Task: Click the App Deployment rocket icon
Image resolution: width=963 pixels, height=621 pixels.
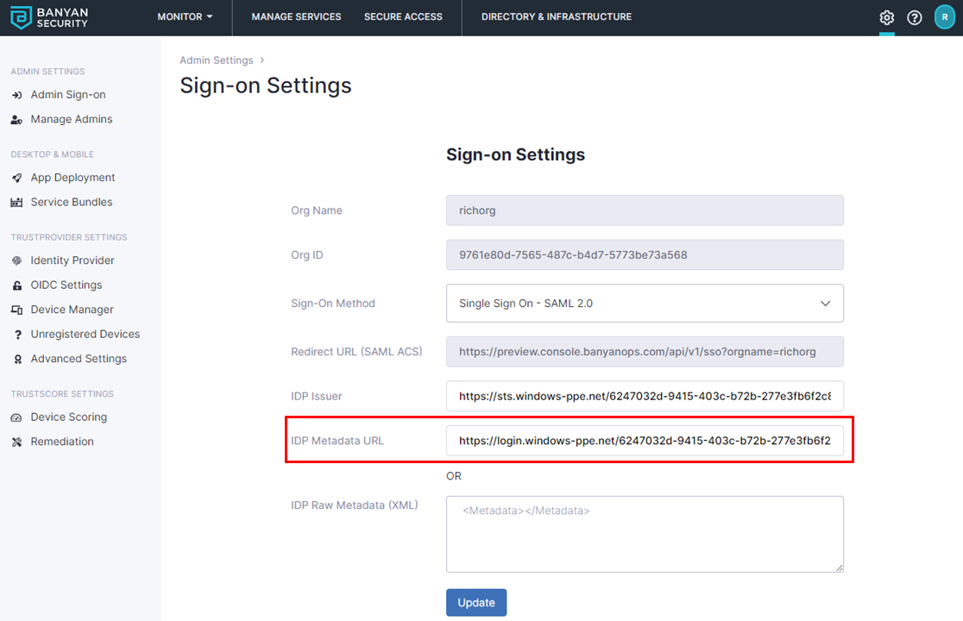Action: (x=16, y=178)
